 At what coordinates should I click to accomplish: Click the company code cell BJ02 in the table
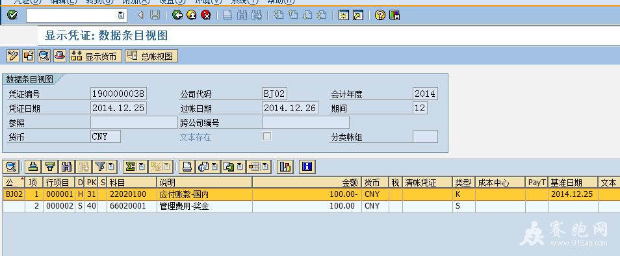pyautogui.click(x=14, y=194)
